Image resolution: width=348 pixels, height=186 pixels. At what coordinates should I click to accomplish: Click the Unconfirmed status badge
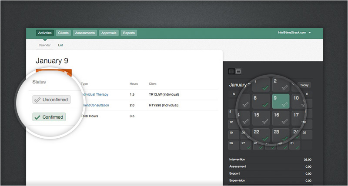[51, 100]
